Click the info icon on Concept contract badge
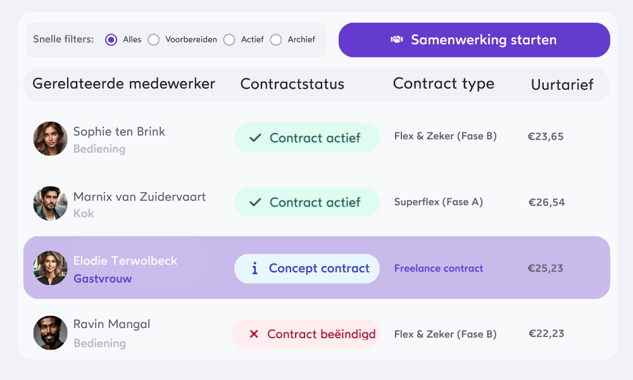Screen dimensions: 633x380 point(255,269)
